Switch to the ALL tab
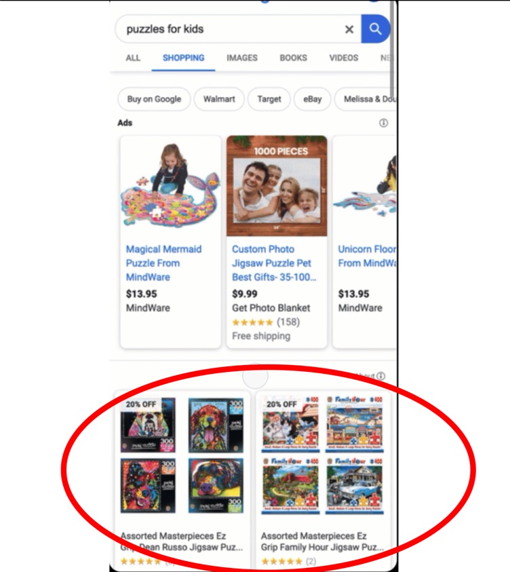The width and height of the screenshot is (510, 572). point(133,58)
